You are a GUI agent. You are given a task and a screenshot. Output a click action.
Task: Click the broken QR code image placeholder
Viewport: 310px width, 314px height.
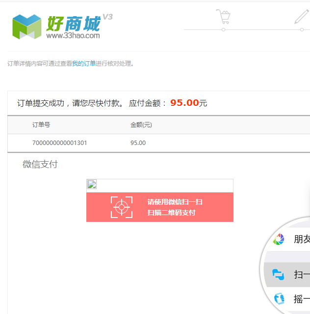92,184
